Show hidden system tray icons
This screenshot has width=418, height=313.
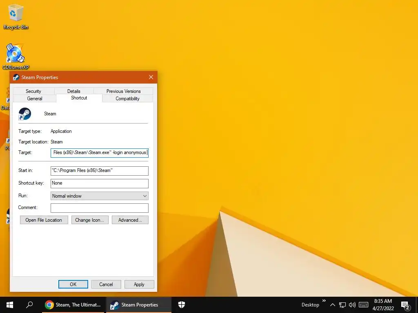pyautogui.click(x=332, y=305)
